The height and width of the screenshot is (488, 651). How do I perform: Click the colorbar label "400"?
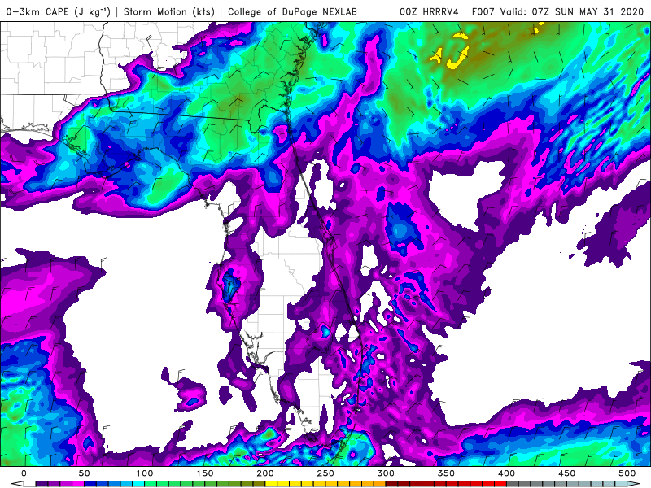506,473
